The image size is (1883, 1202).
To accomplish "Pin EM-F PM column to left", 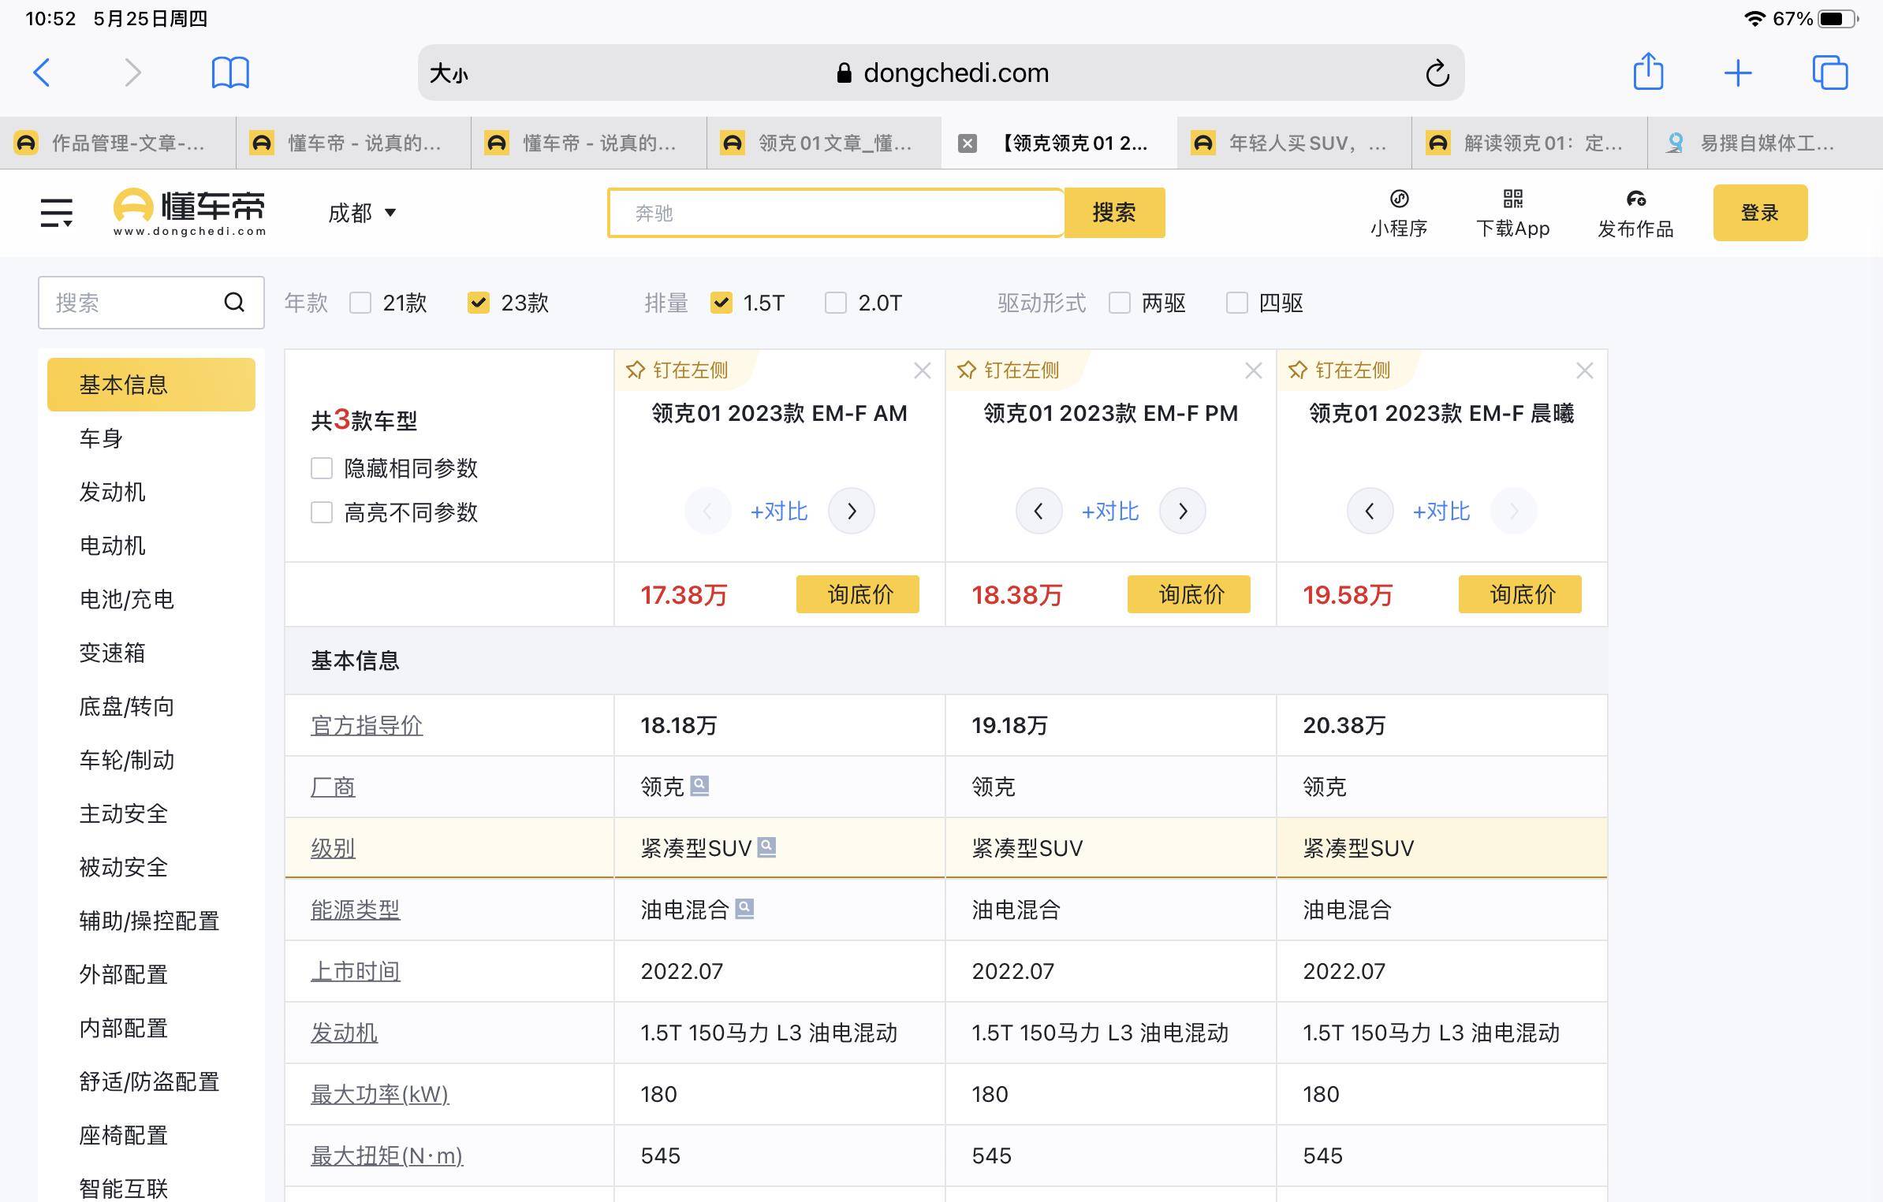I will pyautogui.click(x=1009, y=370).
